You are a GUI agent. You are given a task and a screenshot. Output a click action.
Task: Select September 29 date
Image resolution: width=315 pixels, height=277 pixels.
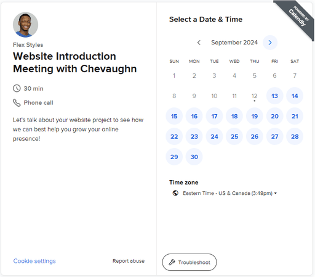click(174, 157)
